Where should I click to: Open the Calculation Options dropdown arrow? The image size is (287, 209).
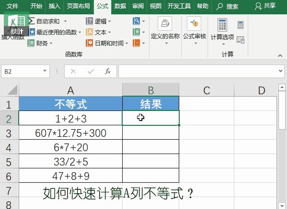click(x=223, y=44)
